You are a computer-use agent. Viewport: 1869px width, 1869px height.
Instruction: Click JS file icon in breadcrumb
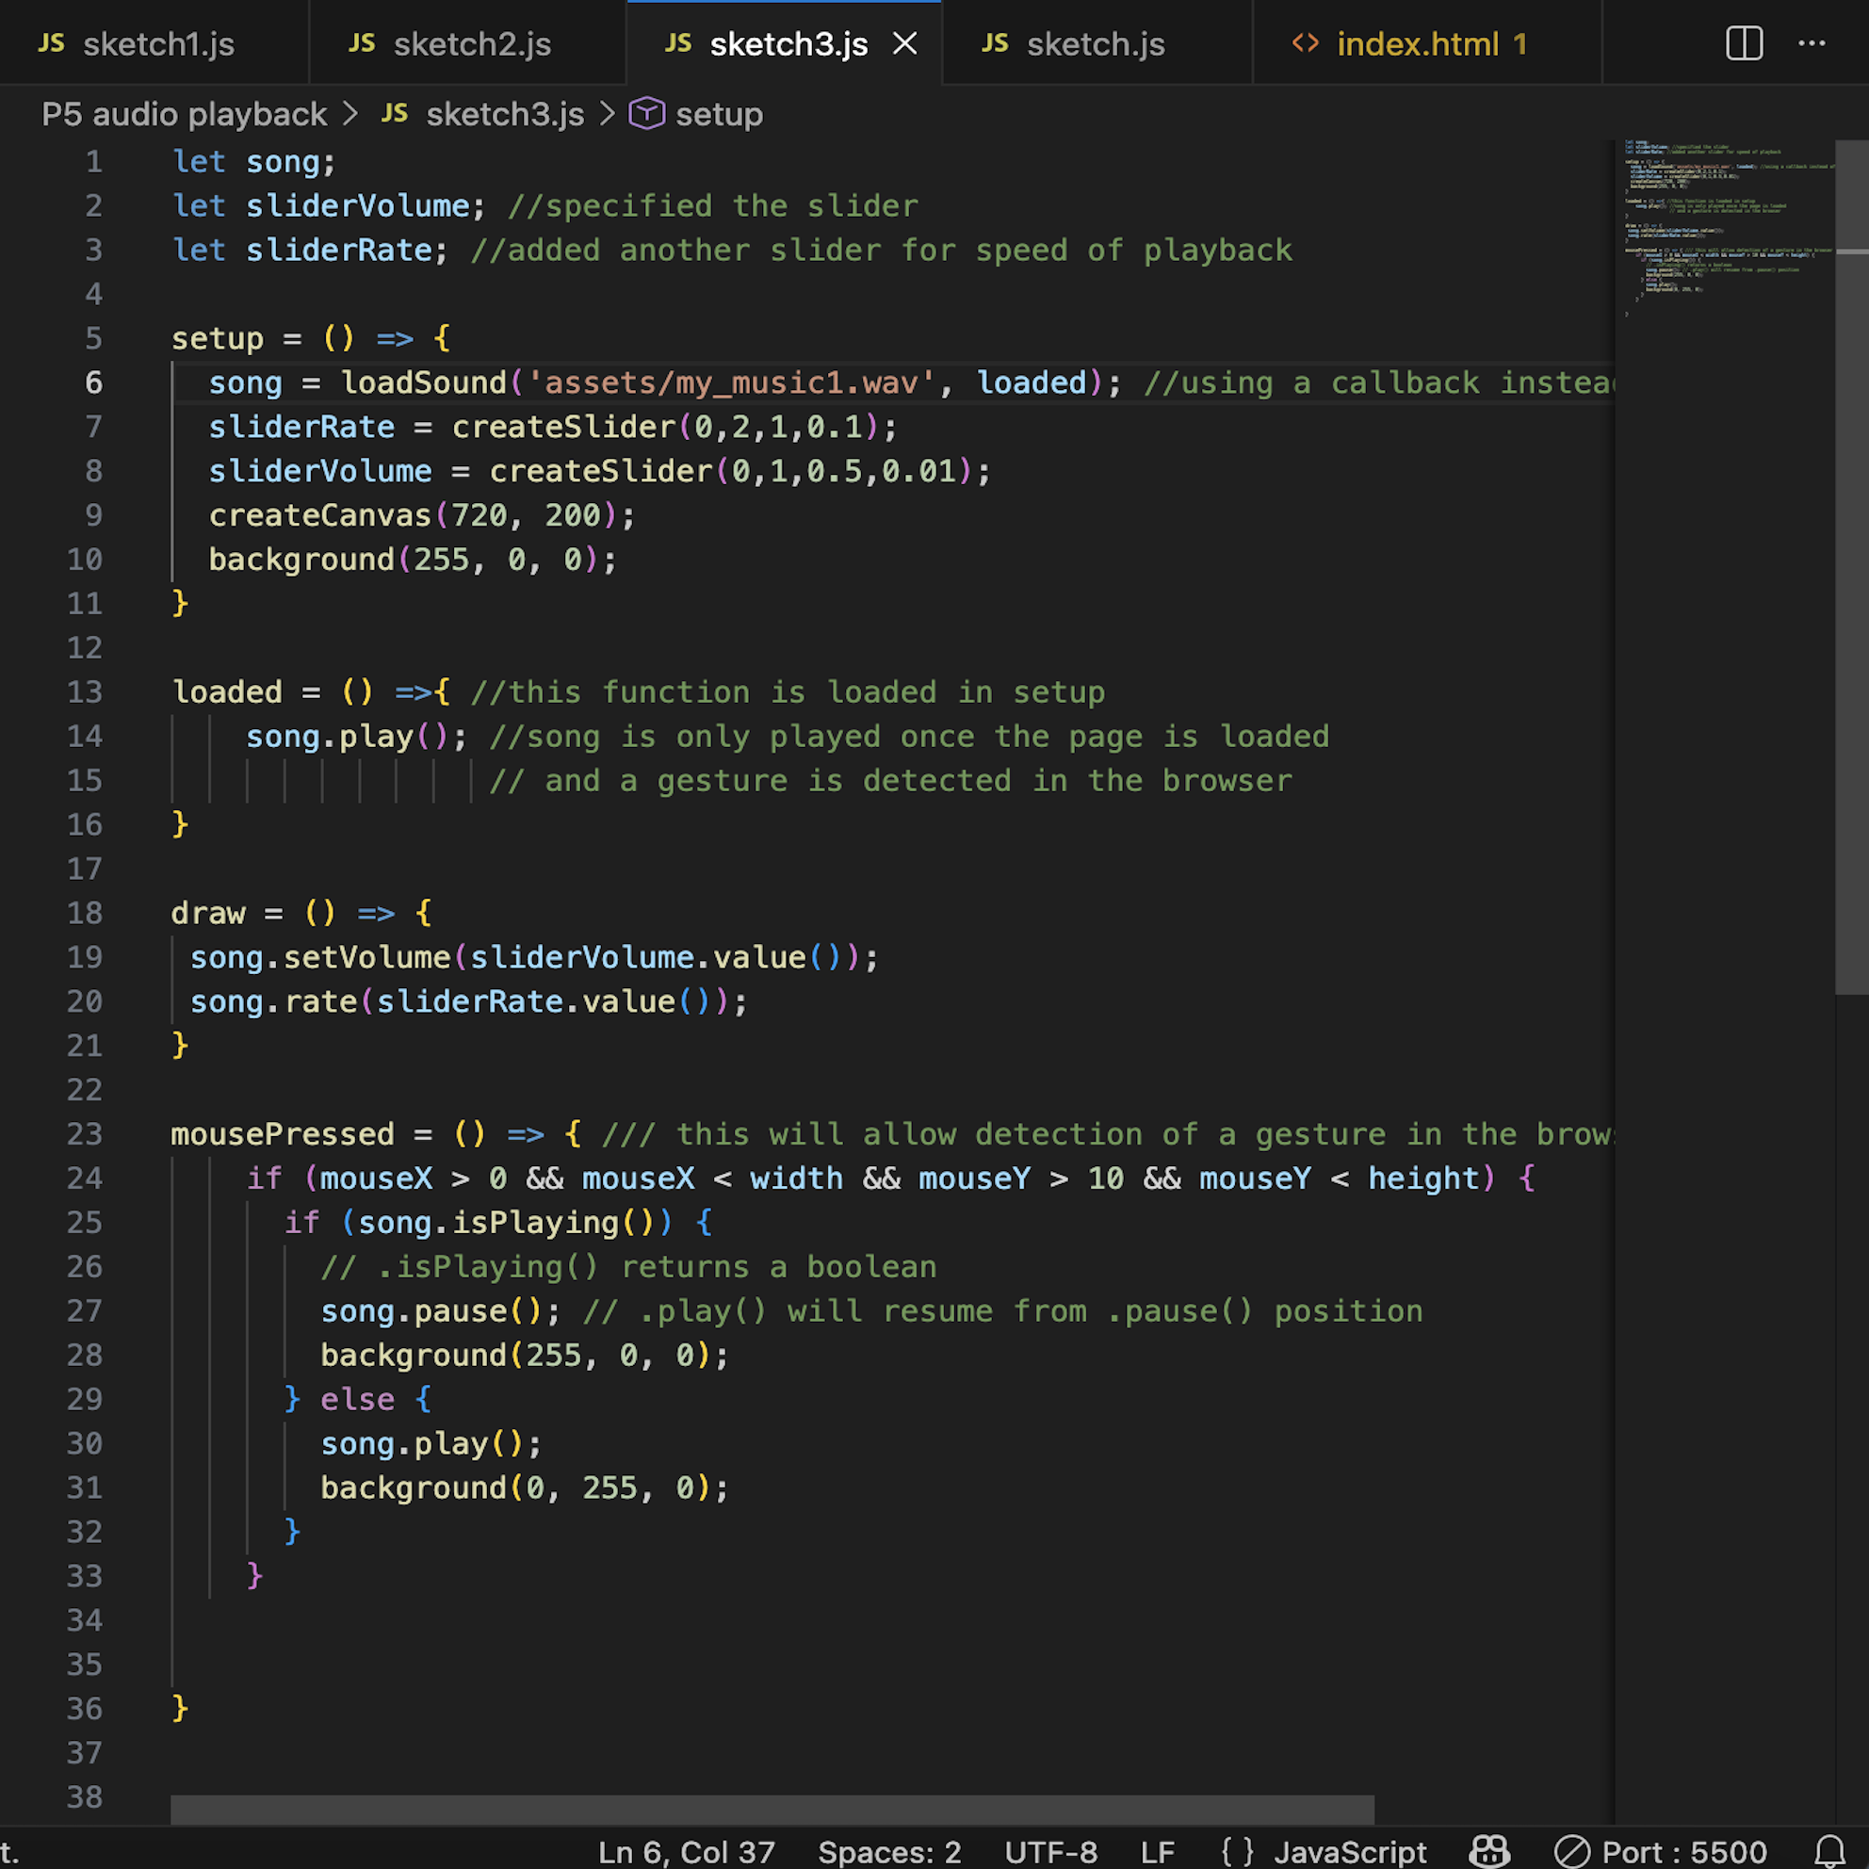395,114
